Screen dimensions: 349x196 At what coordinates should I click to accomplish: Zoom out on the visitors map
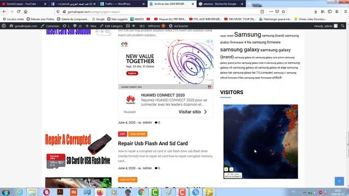231,169
